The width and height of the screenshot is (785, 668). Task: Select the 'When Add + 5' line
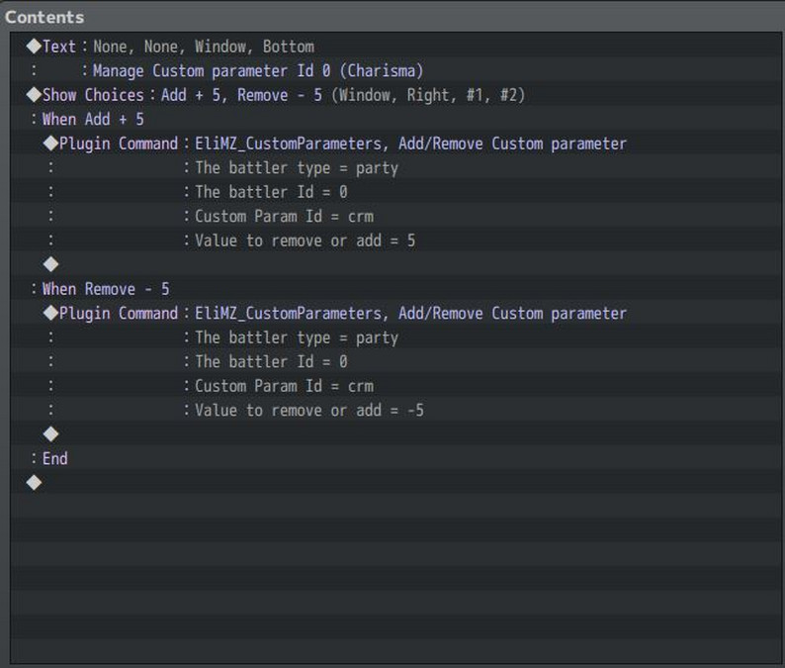click(93, 120)
